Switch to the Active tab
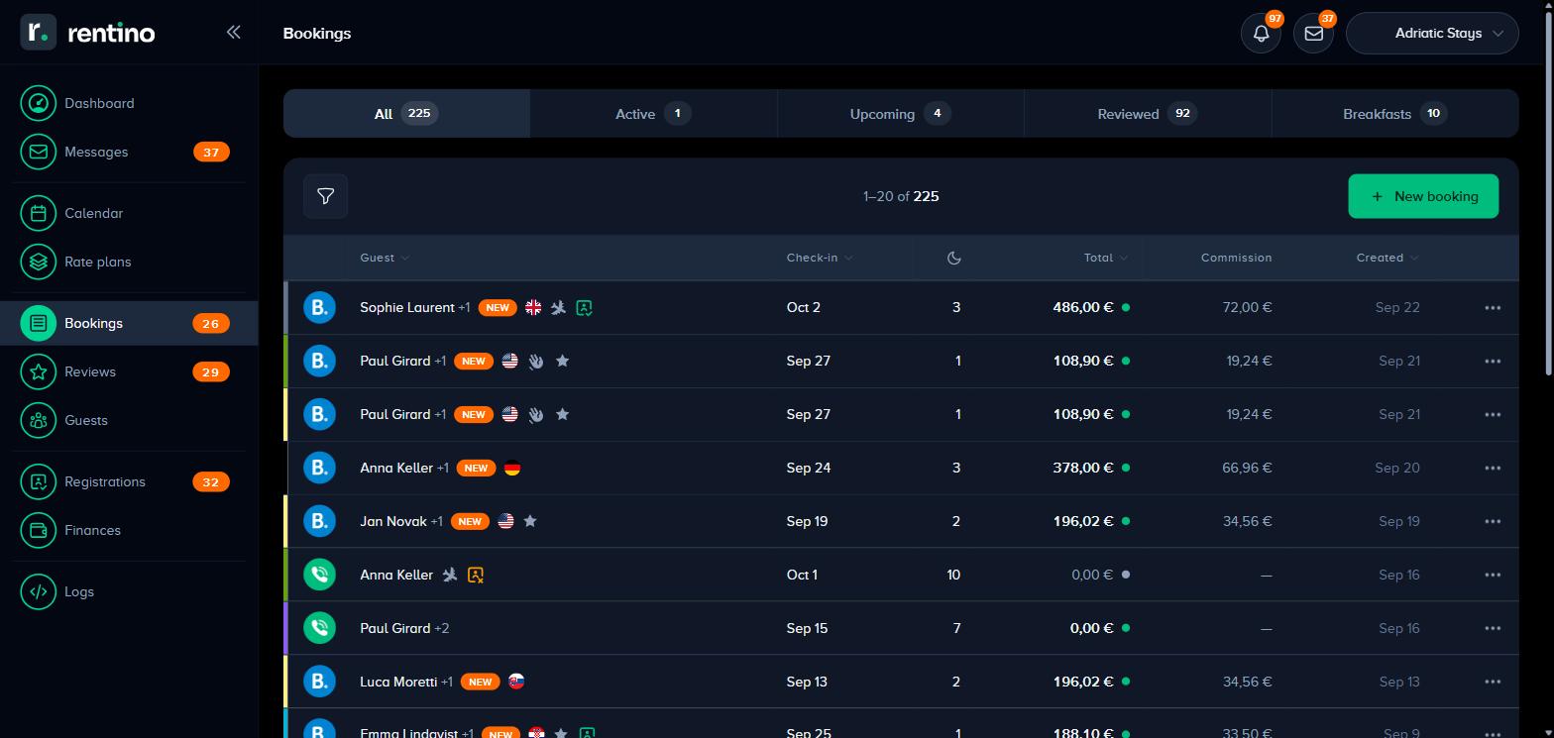This screenshot has width=1554, height=738. 653,113
